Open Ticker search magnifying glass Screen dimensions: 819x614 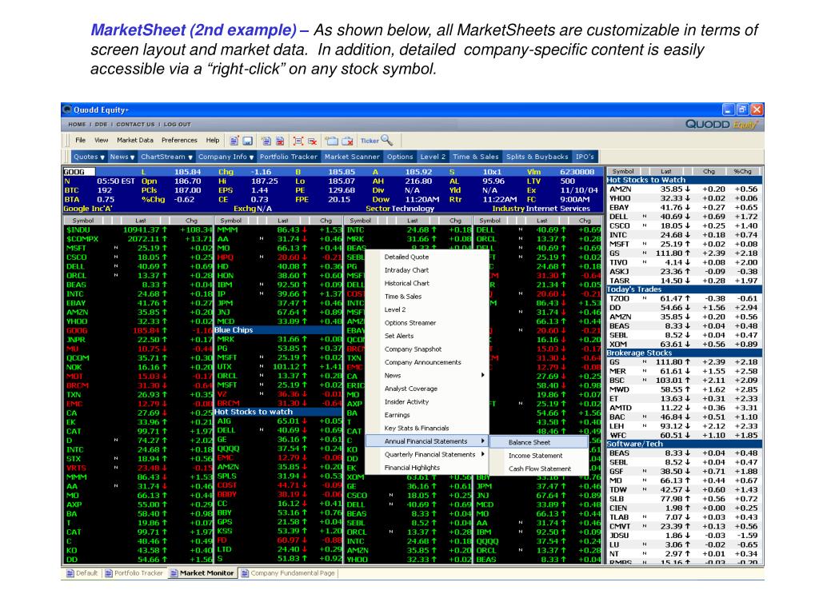386,140
